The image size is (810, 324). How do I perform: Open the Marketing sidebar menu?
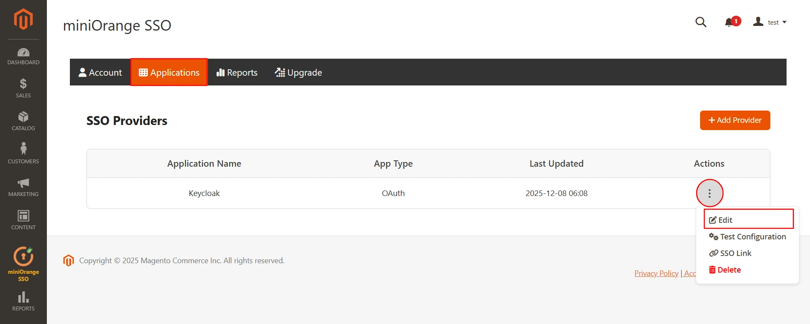pos(23,187)
